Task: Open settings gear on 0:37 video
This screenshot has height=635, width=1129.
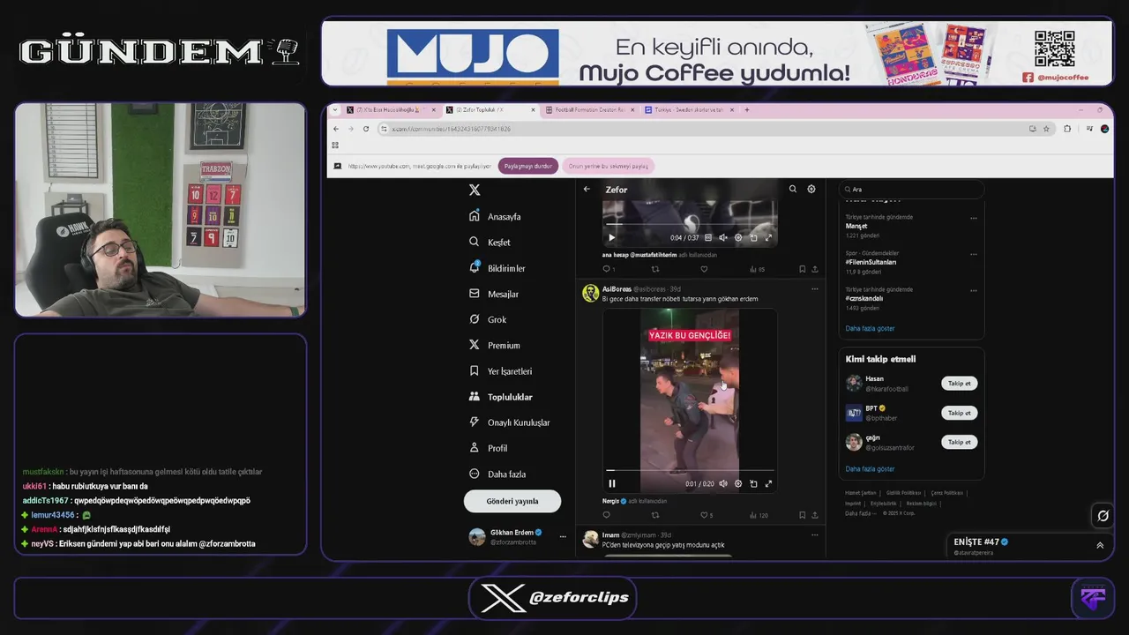Action: pos(738,237)
